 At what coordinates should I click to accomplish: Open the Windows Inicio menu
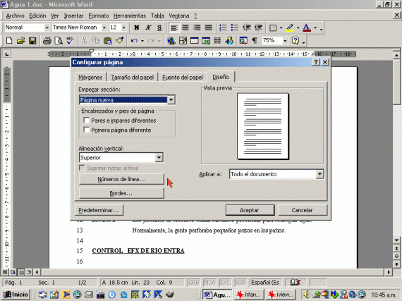click(16, 295)
